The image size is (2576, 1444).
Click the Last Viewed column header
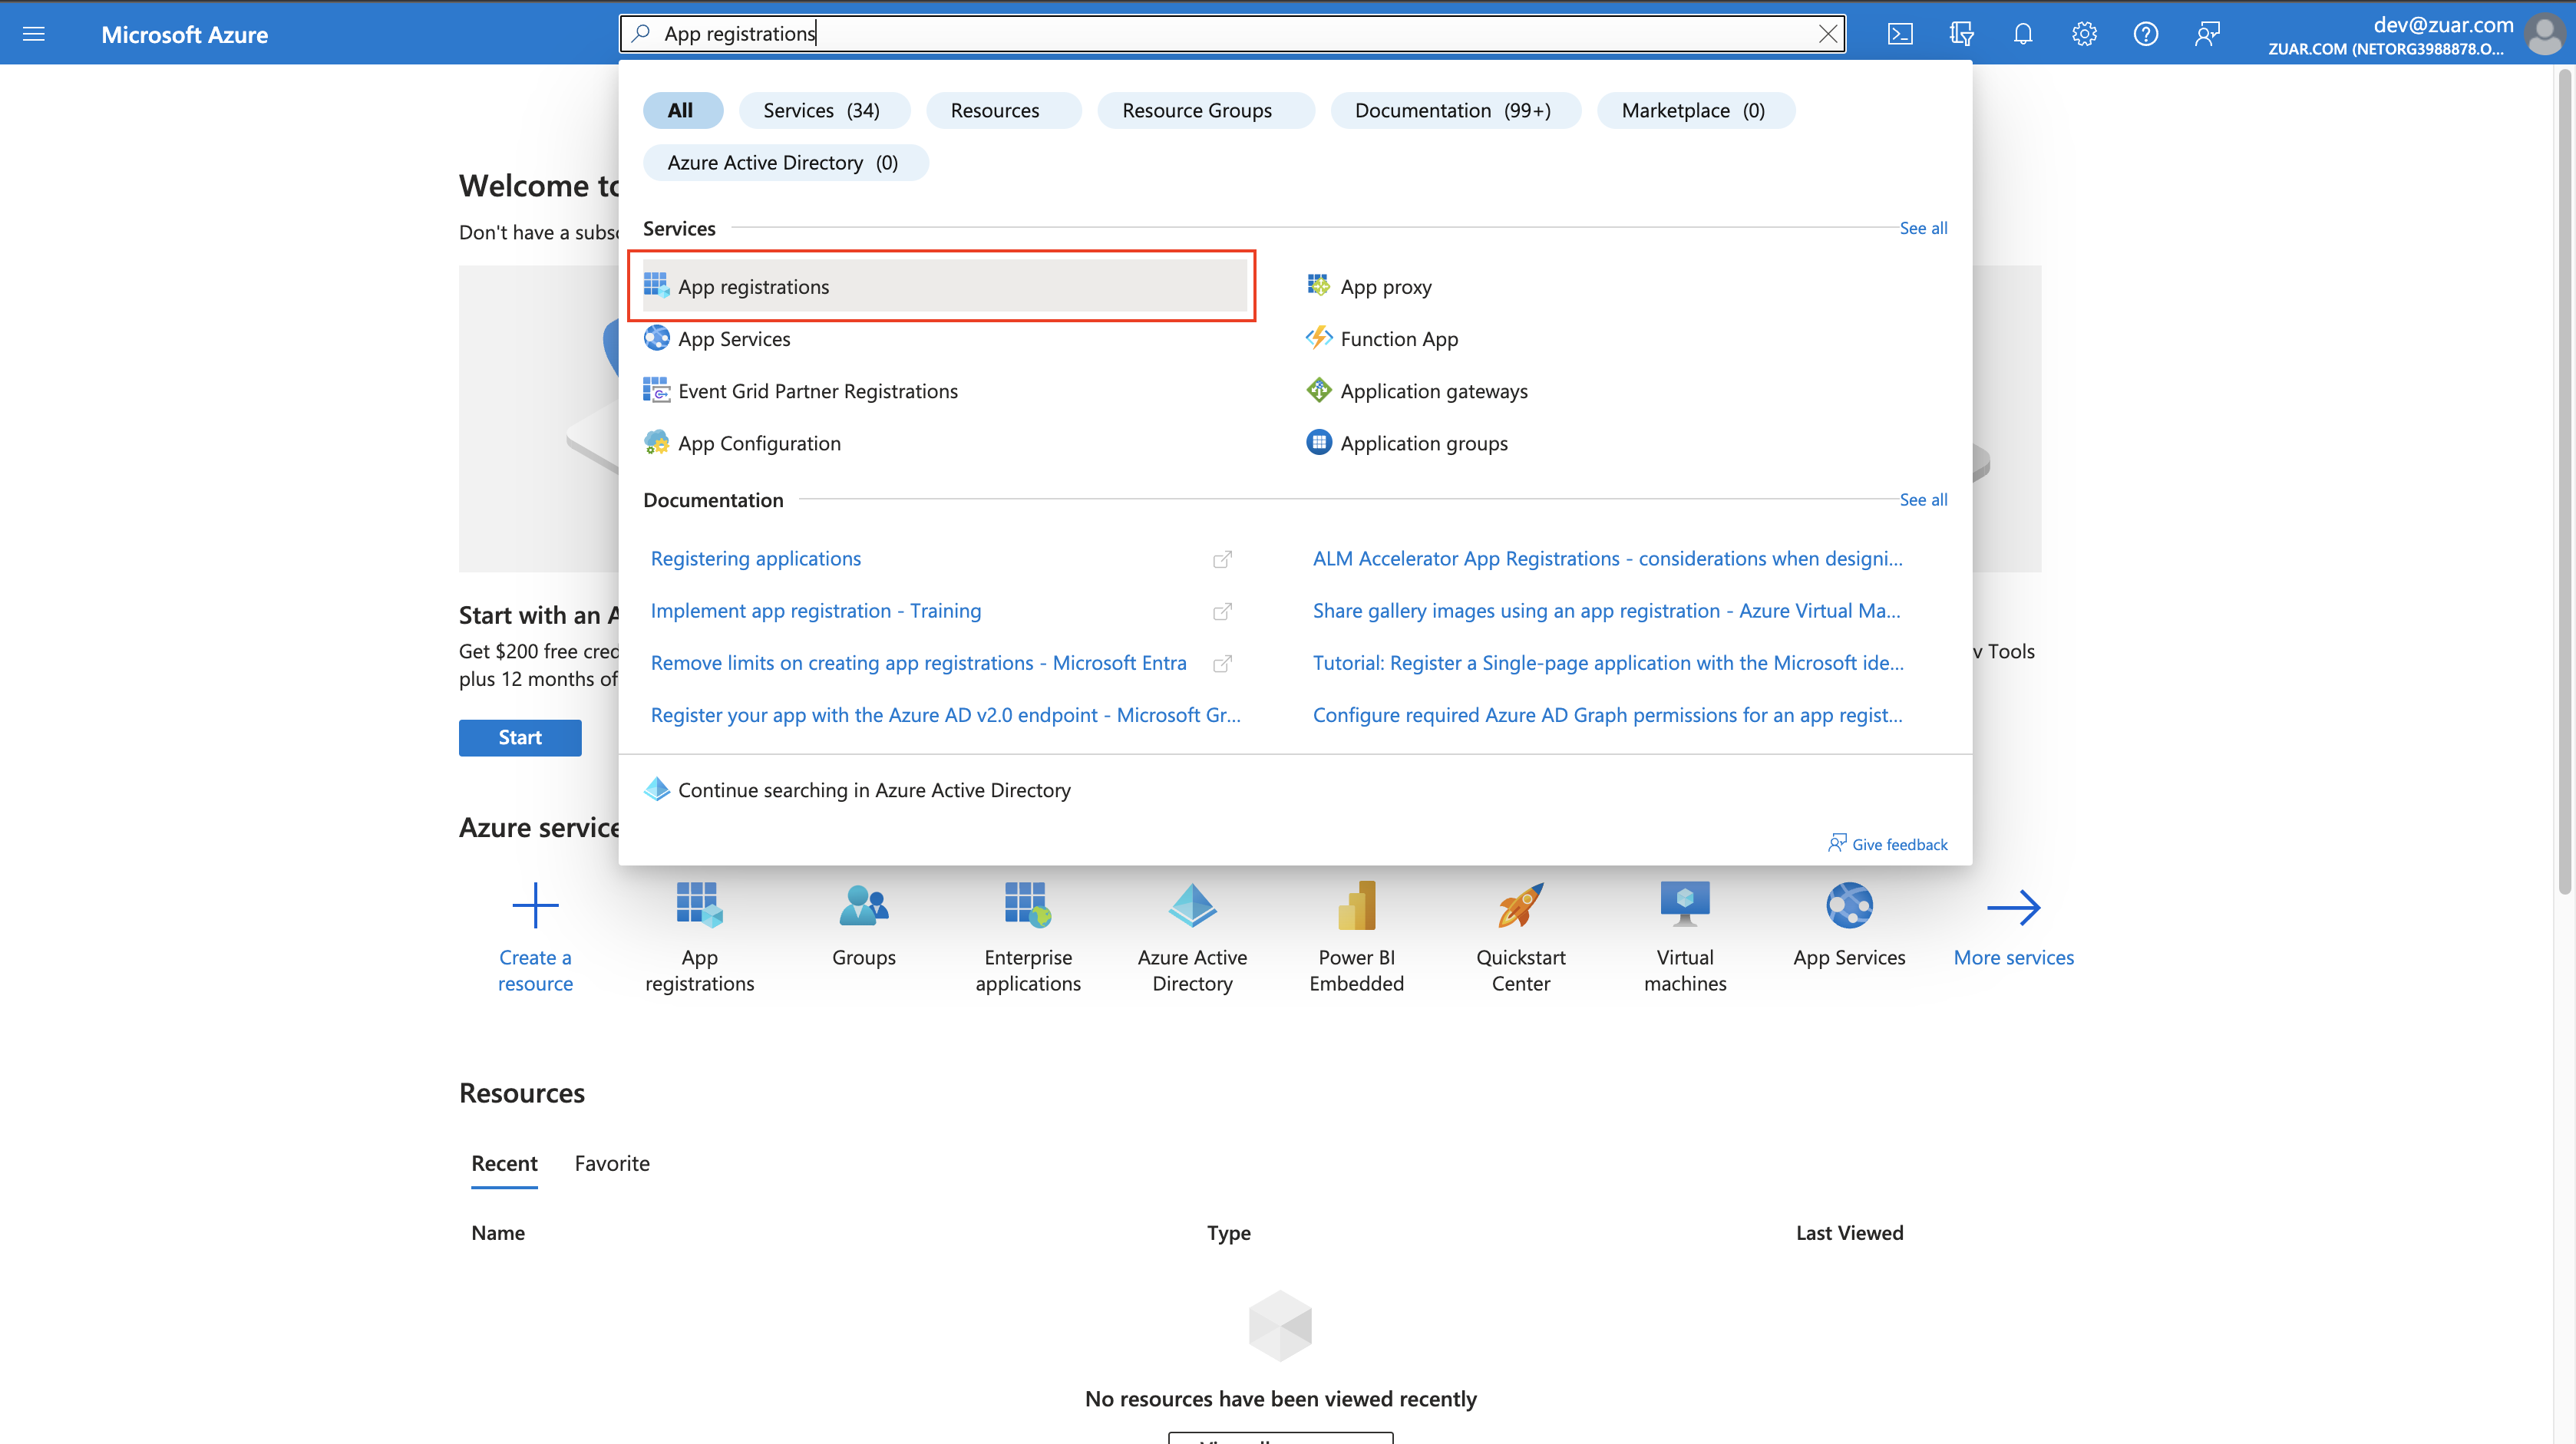(1849, 1232)
